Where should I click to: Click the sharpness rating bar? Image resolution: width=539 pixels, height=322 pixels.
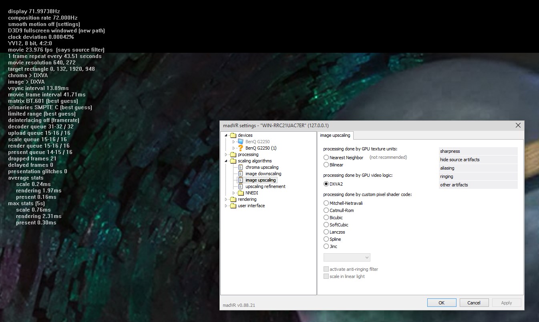(478, 151)
